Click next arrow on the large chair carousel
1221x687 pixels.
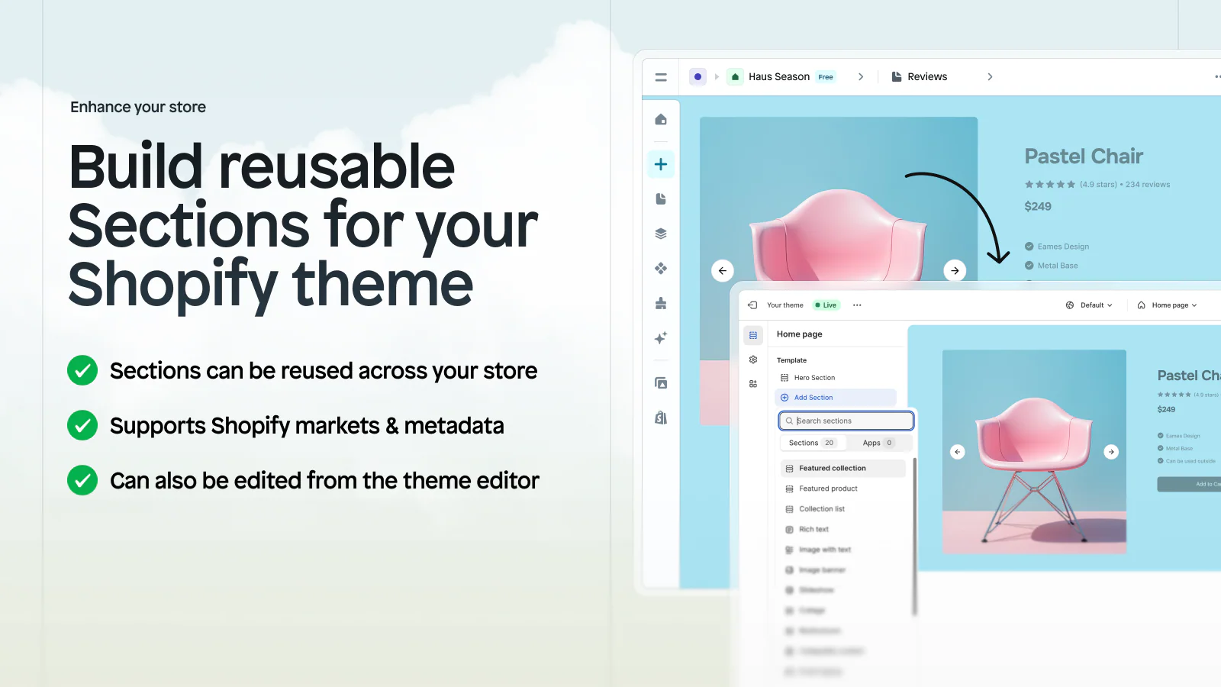coord(955,270)
